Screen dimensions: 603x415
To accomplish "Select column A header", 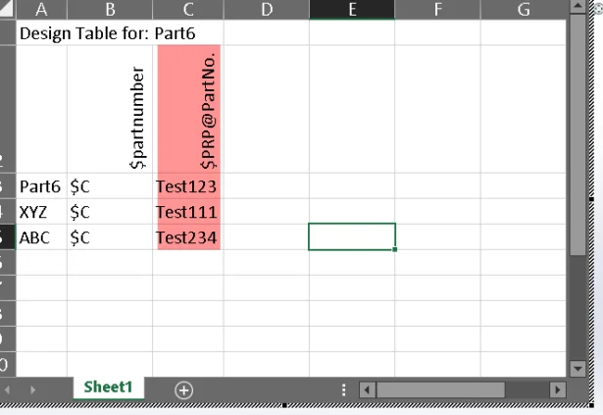I will click(41, 9).
